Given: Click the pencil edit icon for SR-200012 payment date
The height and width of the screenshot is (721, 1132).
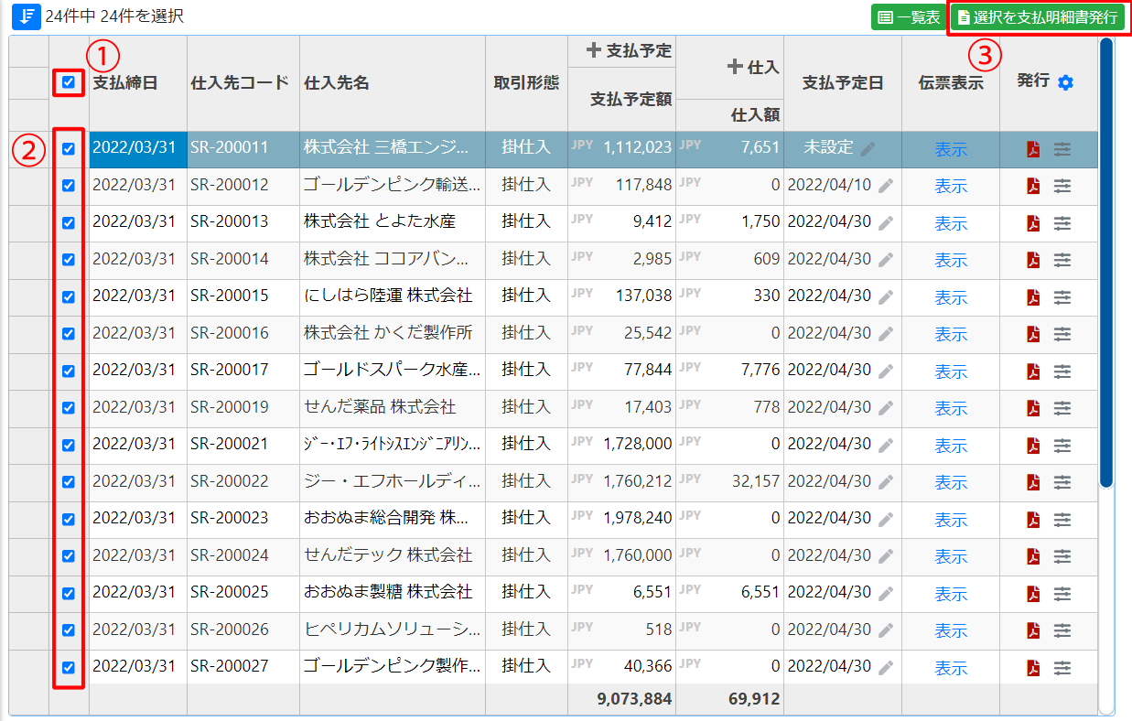Looking at the screenshot, I should [x=885, y=186].
